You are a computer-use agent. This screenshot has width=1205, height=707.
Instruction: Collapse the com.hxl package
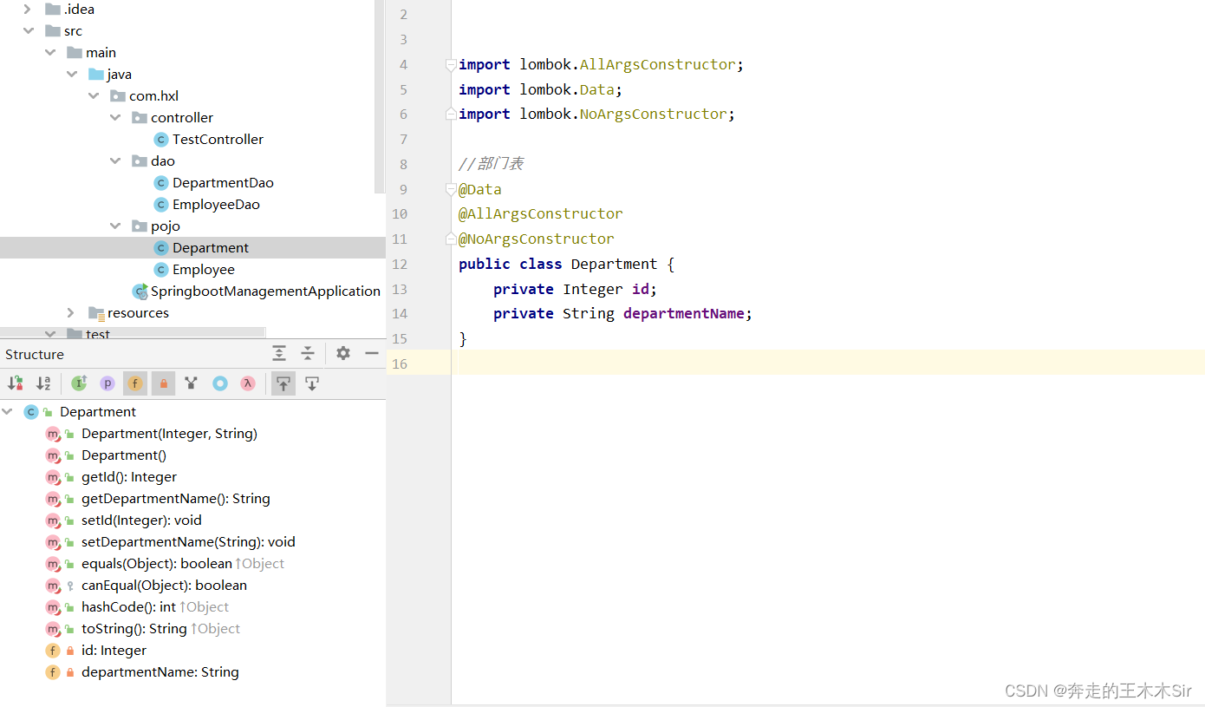(x=94, y=96)
